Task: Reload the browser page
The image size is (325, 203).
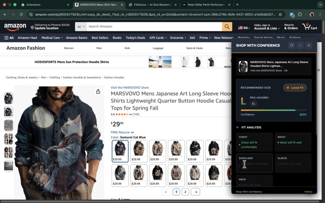Action: pos(21,14)
